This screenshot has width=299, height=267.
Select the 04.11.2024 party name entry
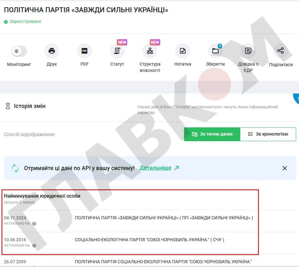pyautogui.click(x=164, y=218)
